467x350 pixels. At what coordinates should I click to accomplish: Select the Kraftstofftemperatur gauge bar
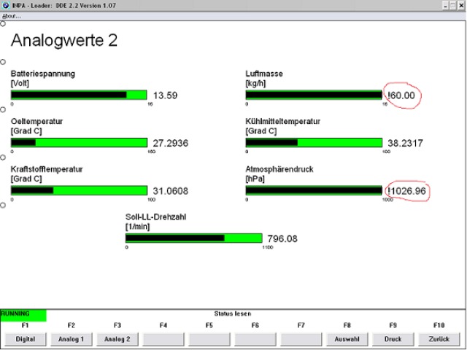(x=79, y=190)
